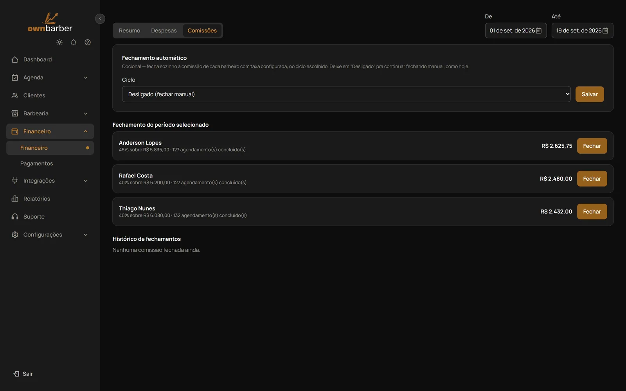
Task: Expand the Barbearia menu chevron
Action: tap(86, 113)
